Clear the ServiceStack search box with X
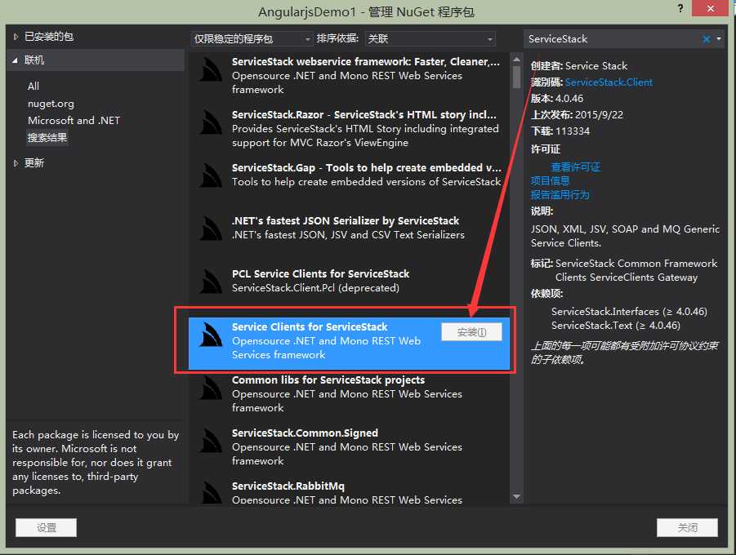 pos(706,39)
